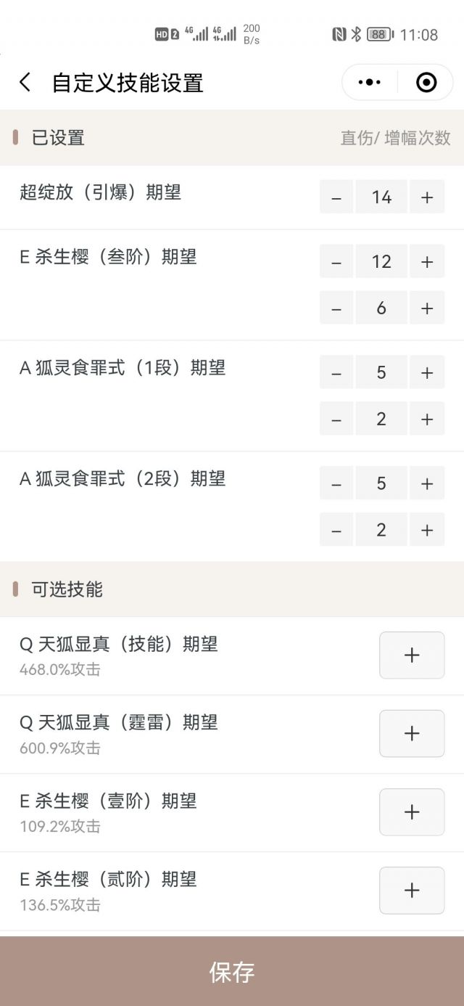Screen dimensions: 464x1006
Task: Decrease the 6 value under 杀生樱（叁阶）
Action: coord(336,308)
